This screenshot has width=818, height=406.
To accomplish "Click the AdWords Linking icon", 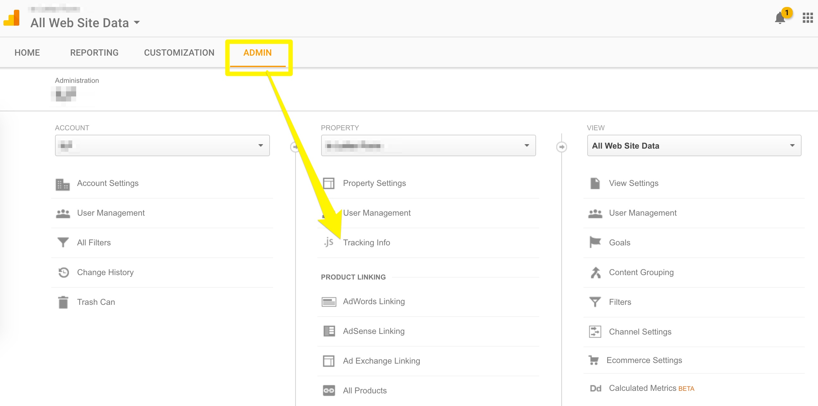I will [x=329, y=301].
